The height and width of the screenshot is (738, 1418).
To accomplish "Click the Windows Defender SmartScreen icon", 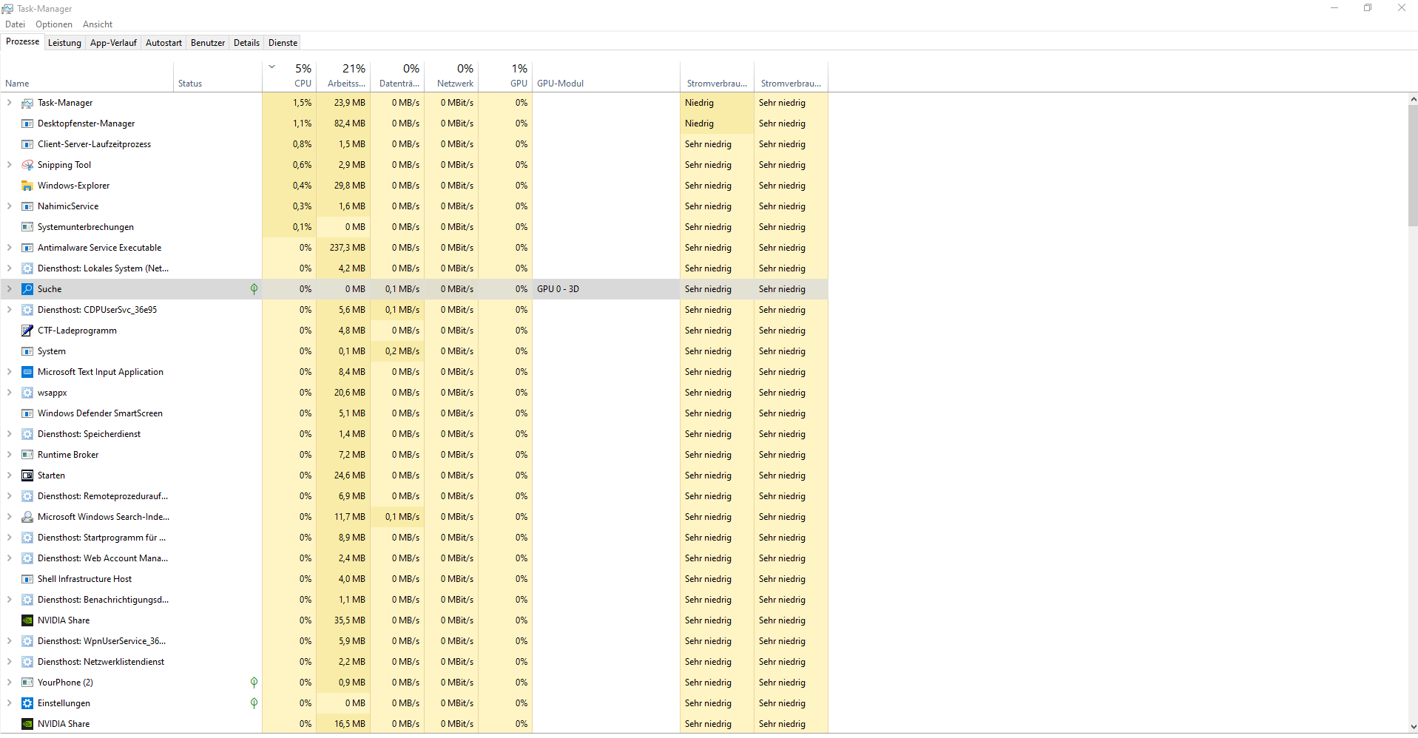I will [x=27, y=413].
